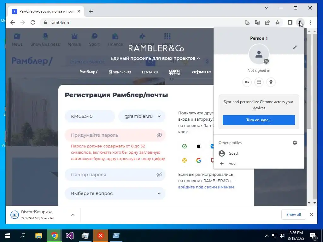This screenshot has width=323, height=242.
Task: Show all downloads
Action: 294,215
